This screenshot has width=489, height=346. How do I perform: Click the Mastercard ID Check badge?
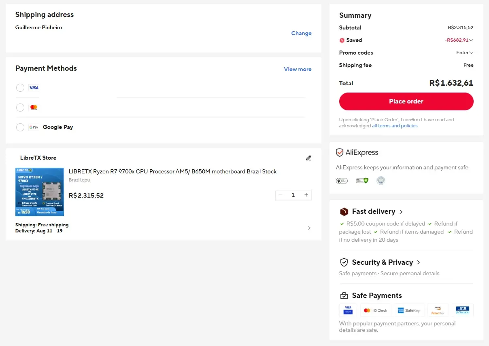[x=376, y=310]
